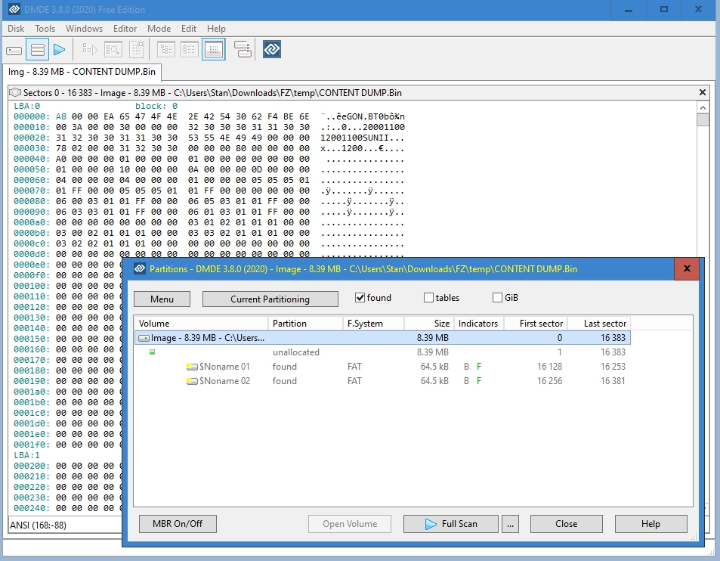Open the Full Scan options ellipsis button
This screenshot has width=720, height=561.
point(510,524)
